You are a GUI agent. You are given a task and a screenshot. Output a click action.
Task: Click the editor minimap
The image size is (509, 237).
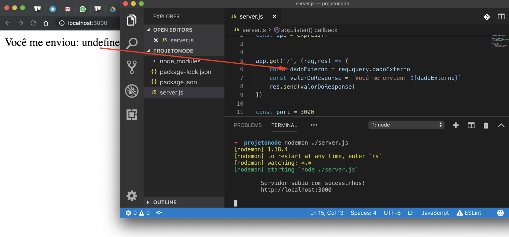(x=500, y=41)
